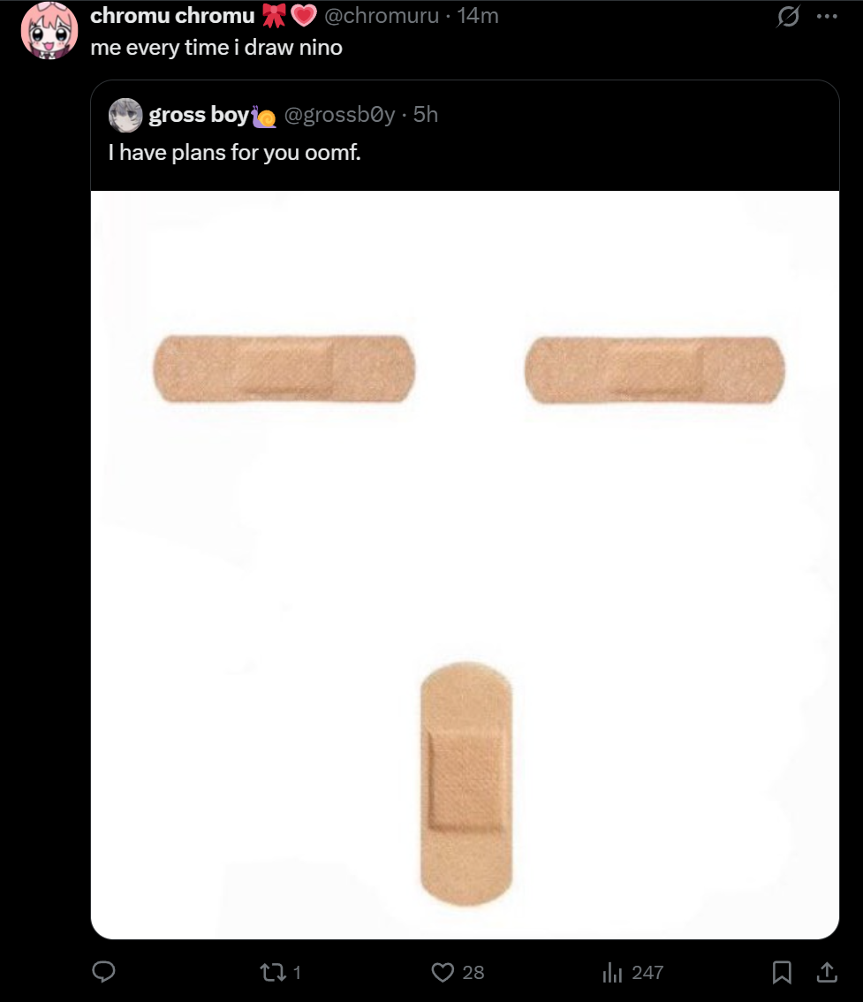Visit the @chromuru handle
The image size is (863, 1002).
pos(382,15)
